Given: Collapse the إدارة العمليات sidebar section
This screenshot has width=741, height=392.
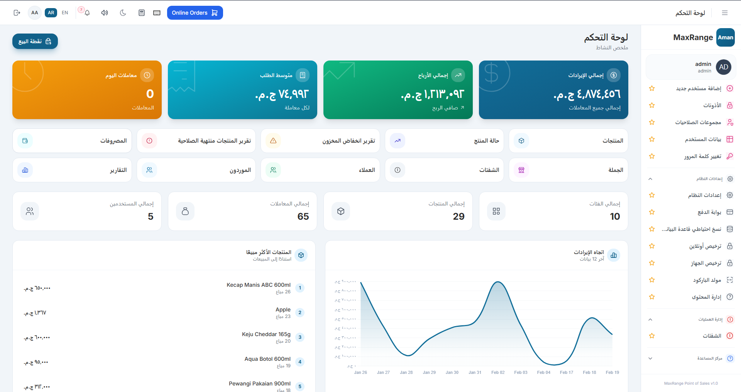Looking at the screenshot, I should click(650, 320).
